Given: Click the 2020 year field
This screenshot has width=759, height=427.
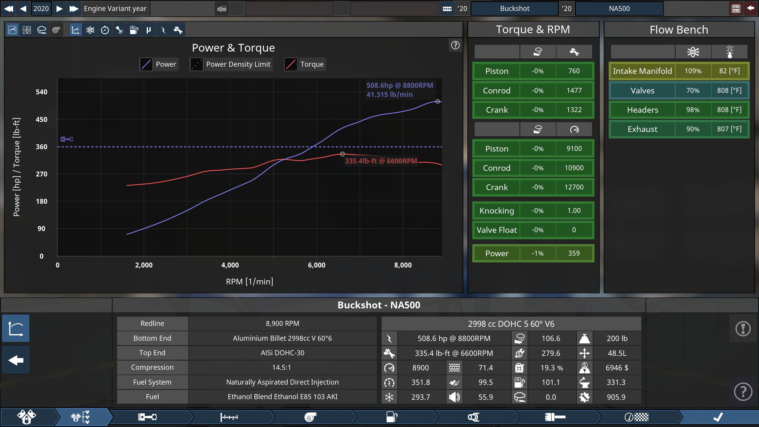Looking at the screenshot, I should tap(41, 8).
